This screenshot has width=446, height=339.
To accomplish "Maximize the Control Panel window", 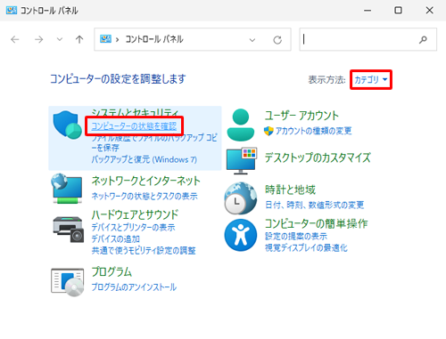I will (x=398, y=11).
